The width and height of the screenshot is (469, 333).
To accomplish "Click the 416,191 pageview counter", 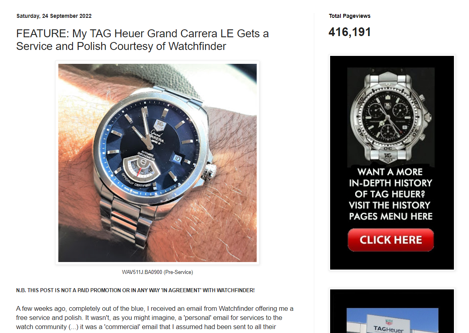I will pyautogui.click(x=350, y=32).
